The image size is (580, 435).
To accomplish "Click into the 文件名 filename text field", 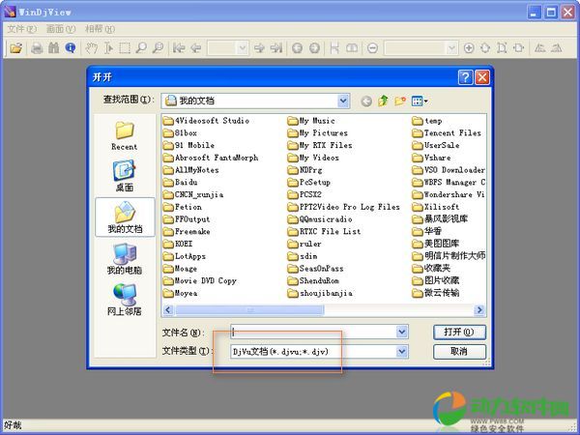I will click(x=311, y=332).
